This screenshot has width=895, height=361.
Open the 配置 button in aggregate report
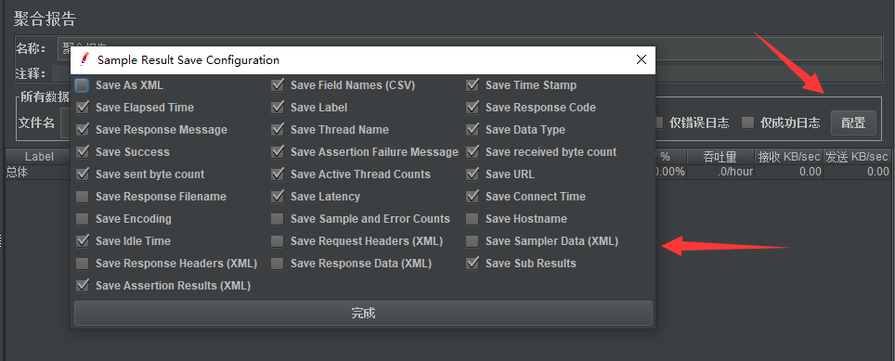coord(853,122)
